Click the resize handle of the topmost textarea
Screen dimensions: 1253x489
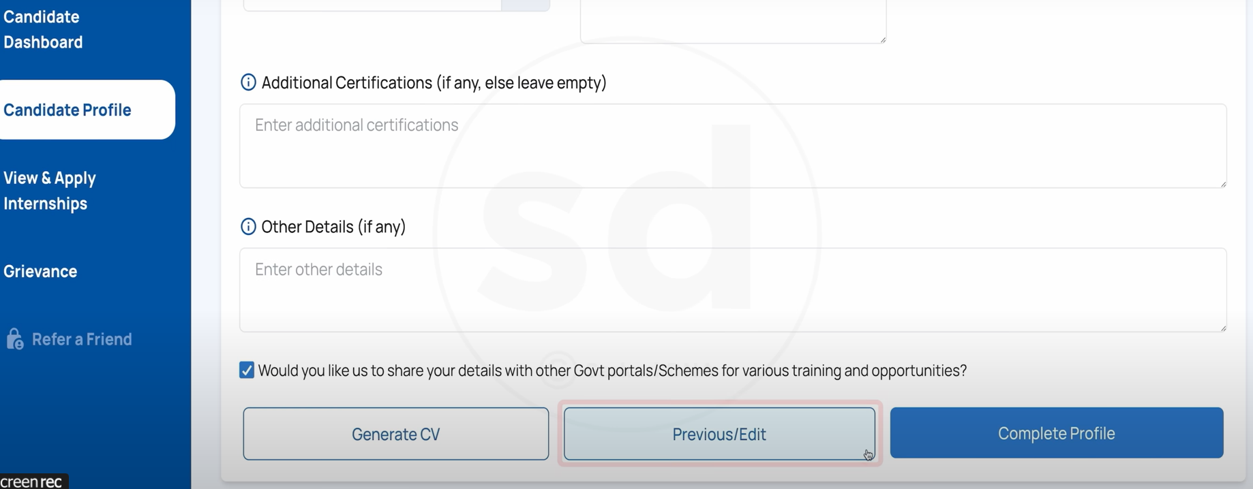coord(883,40)
